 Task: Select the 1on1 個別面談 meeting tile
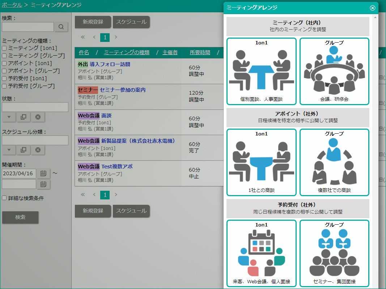(262, 71)
